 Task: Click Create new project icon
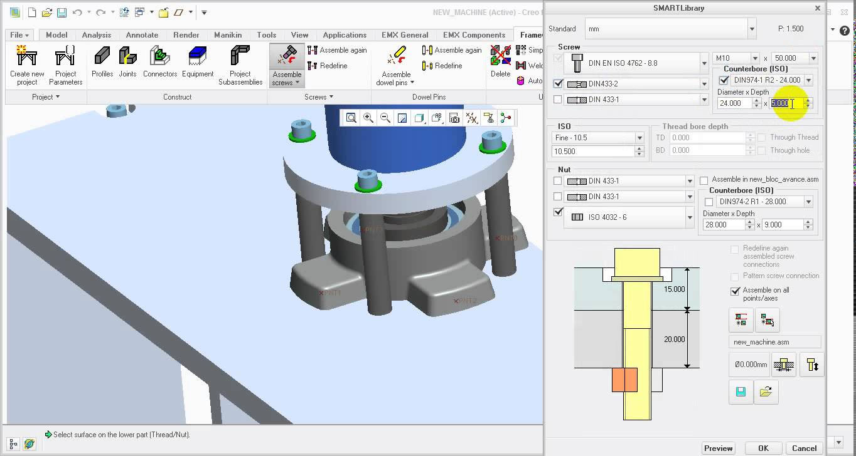(x=27, y=65)
